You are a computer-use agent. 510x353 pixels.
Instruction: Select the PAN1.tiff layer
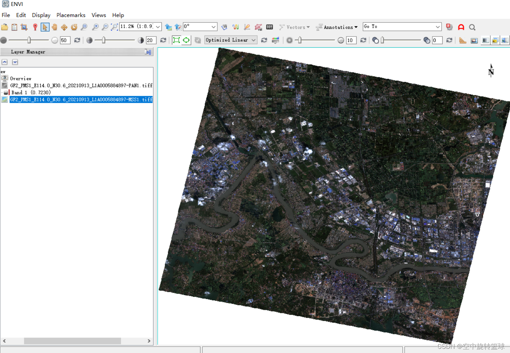pyautogui.click(x=81, y=85)
